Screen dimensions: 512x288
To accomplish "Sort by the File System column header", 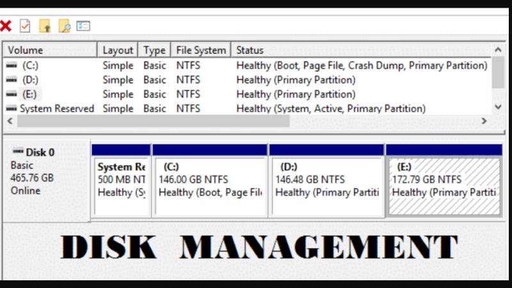I will pos(201,50).
